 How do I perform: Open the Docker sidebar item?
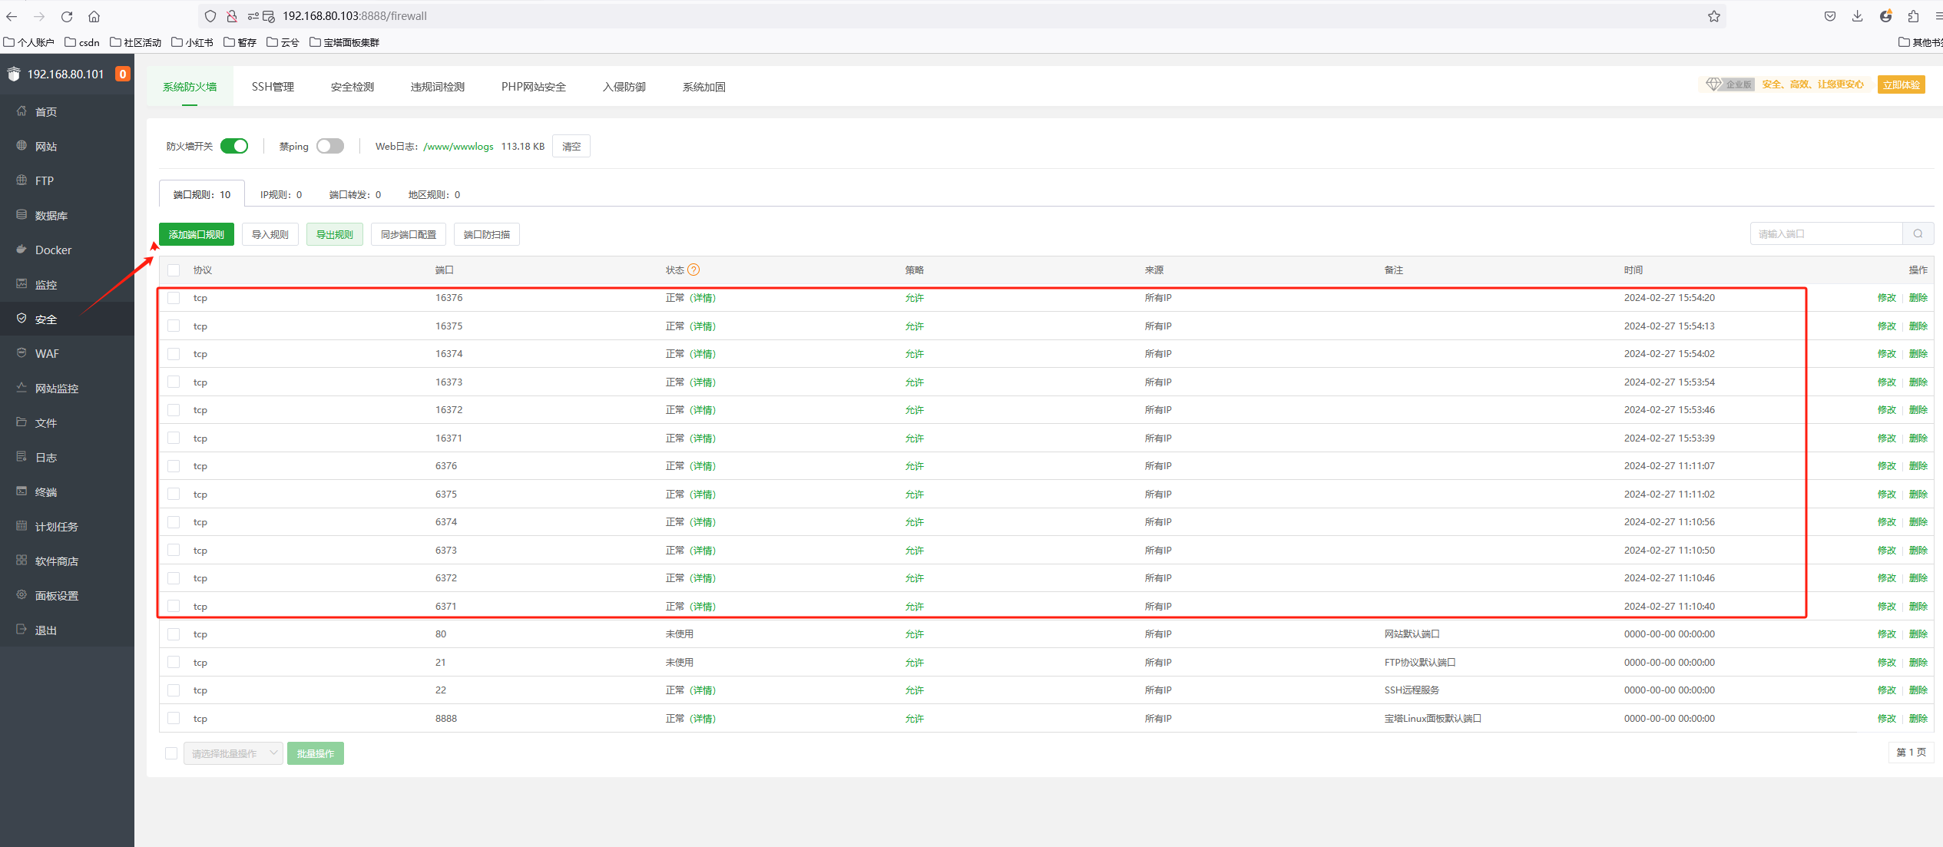pyautogui.click(x=67, y=250)
